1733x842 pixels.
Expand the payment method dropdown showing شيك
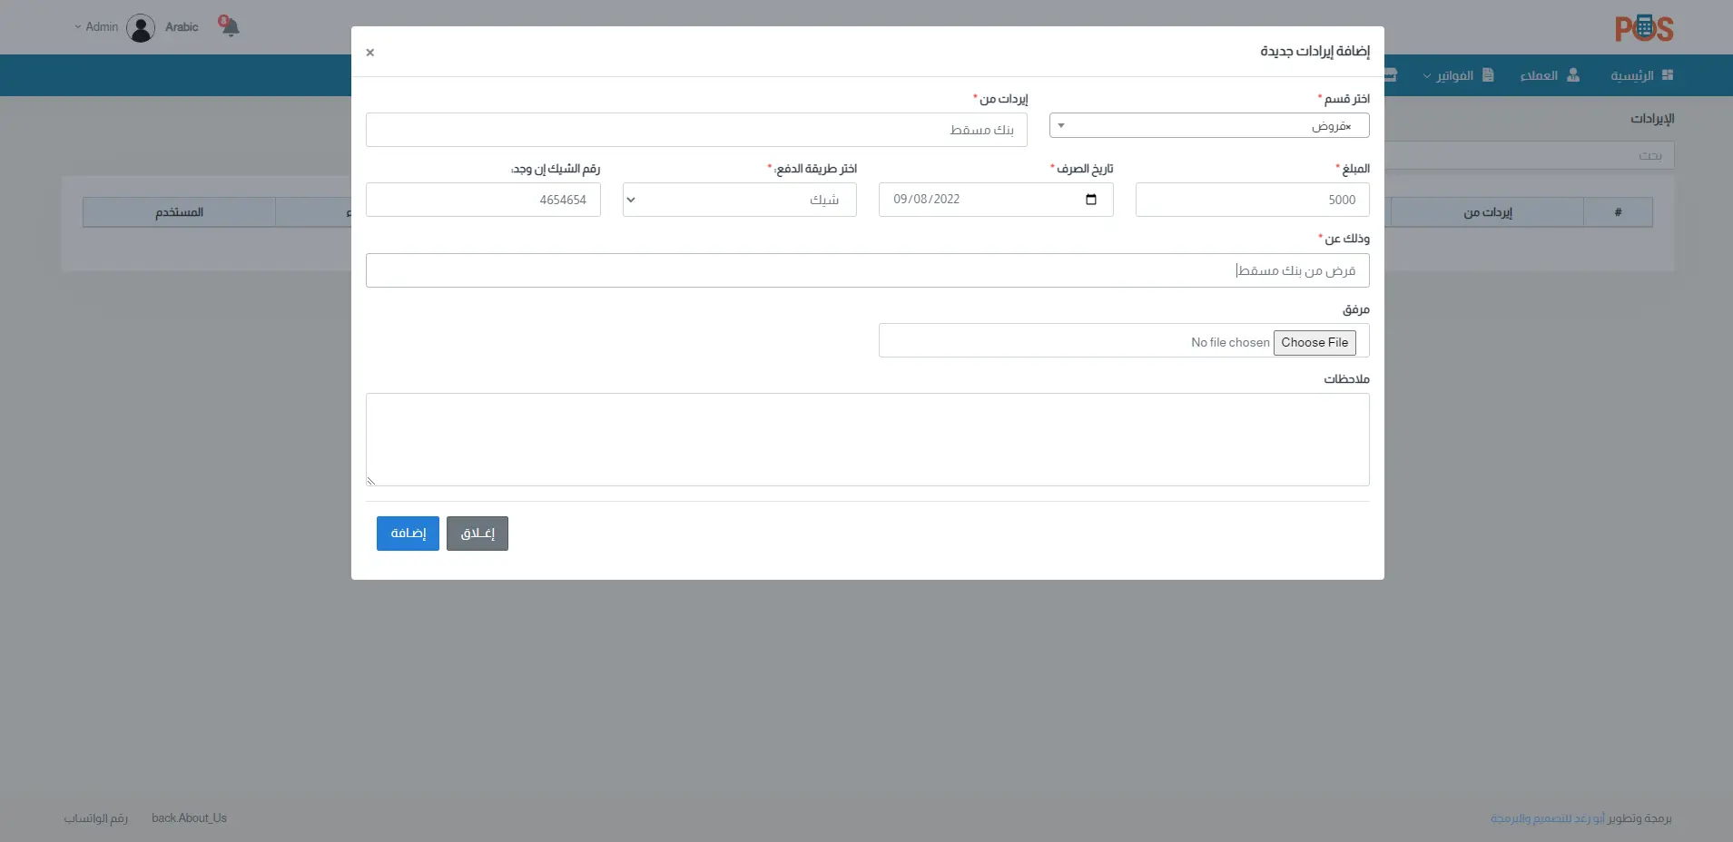click(x=739, y=200)
